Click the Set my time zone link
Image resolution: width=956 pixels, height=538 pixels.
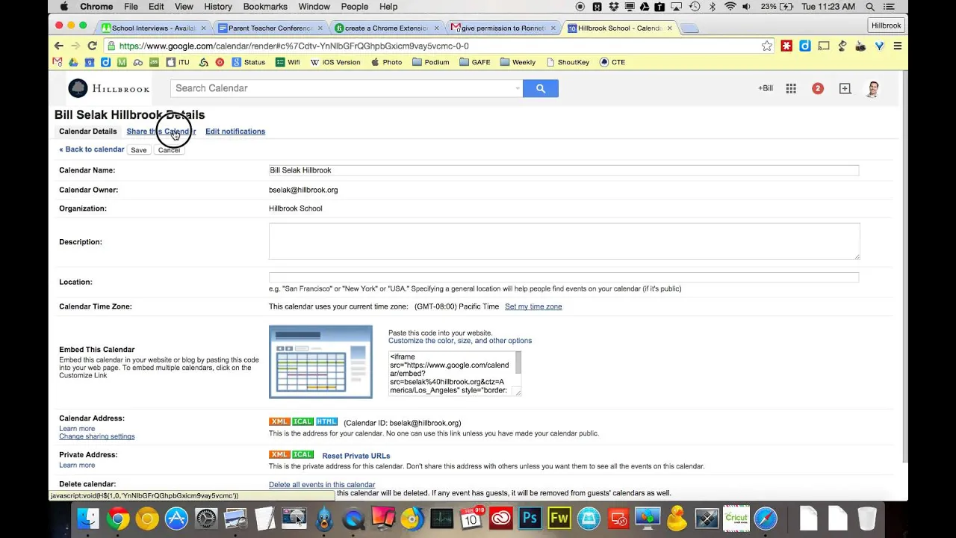coord(533,306)
